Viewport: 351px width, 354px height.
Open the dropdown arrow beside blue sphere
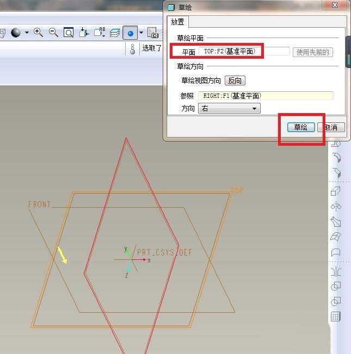click(x=141, y=33)
